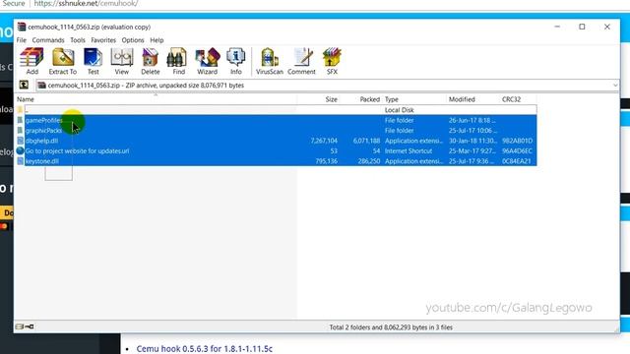Click the Test archive icon
This screenshot has width=630, height=354.
pos(93,61)
